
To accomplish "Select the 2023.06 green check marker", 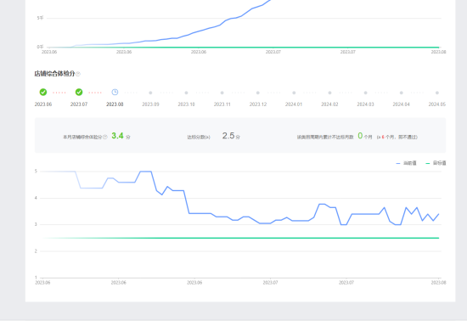I will click(x=43, y=93).
